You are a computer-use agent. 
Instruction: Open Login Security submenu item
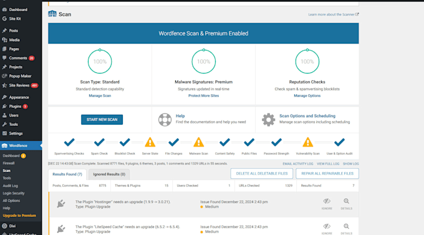[x=14, y=193]
